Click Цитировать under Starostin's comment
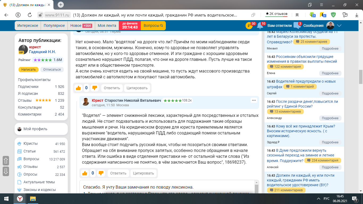 tap(143, 173)
